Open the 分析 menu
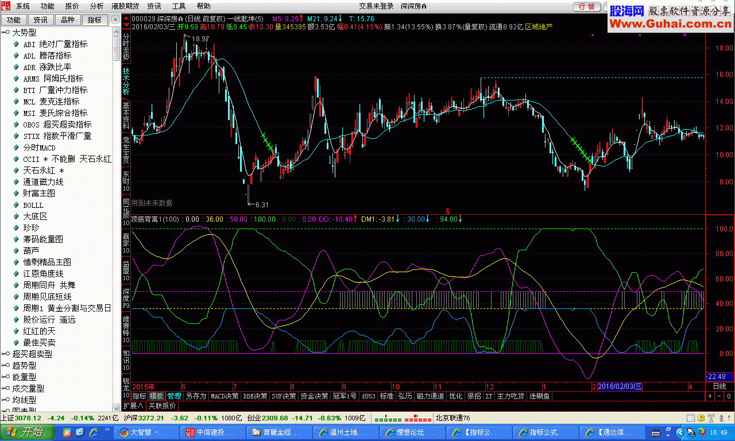This screenshot has width=735, height=441. [x=97, y=6]
